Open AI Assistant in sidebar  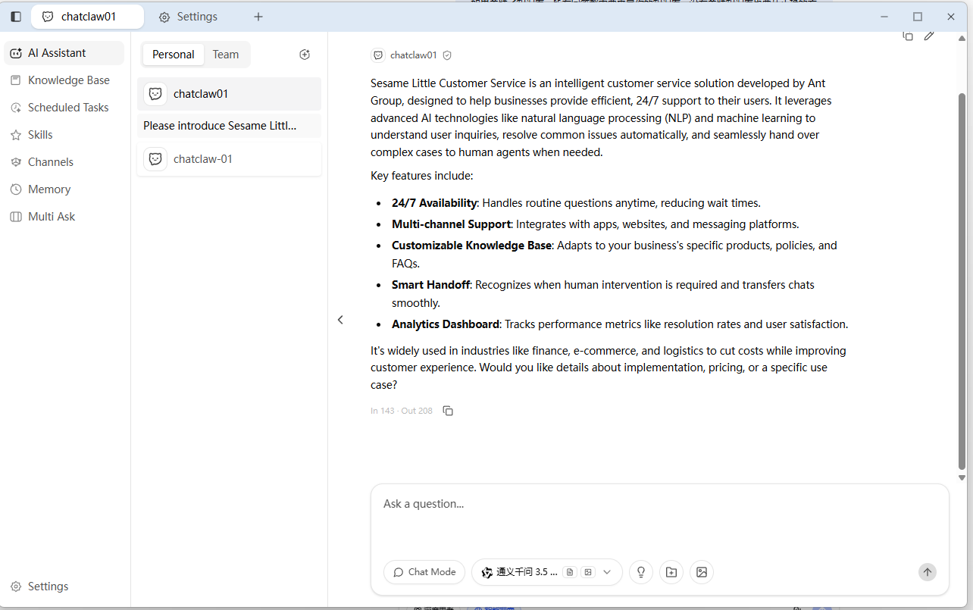(64, 53)
